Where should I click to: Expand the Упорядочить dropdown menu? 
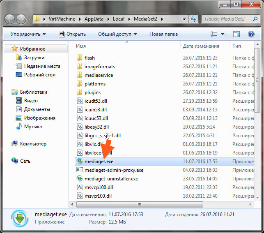click(x=28, y=34)
